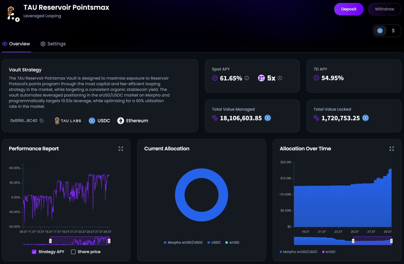
Task: Toggle srUSD legend in Current Allocation
Action: point(232,242)
